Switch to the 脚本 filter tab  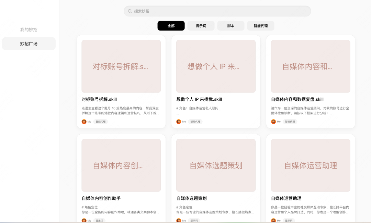tap(231, 26)
